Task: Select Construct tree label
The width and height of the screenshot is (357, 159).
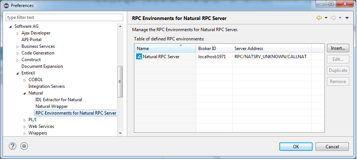Action: 31,60
